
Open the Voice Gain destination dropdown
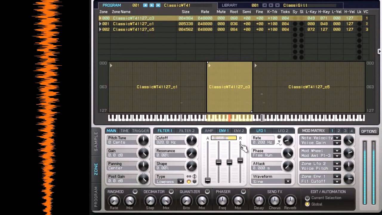(x=337, y=143)
